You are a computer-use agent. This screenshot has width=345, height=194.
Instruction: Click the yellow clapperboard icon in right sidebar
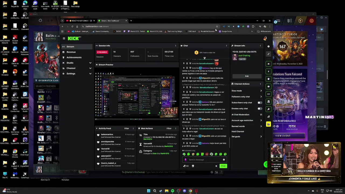click(268, 124)
